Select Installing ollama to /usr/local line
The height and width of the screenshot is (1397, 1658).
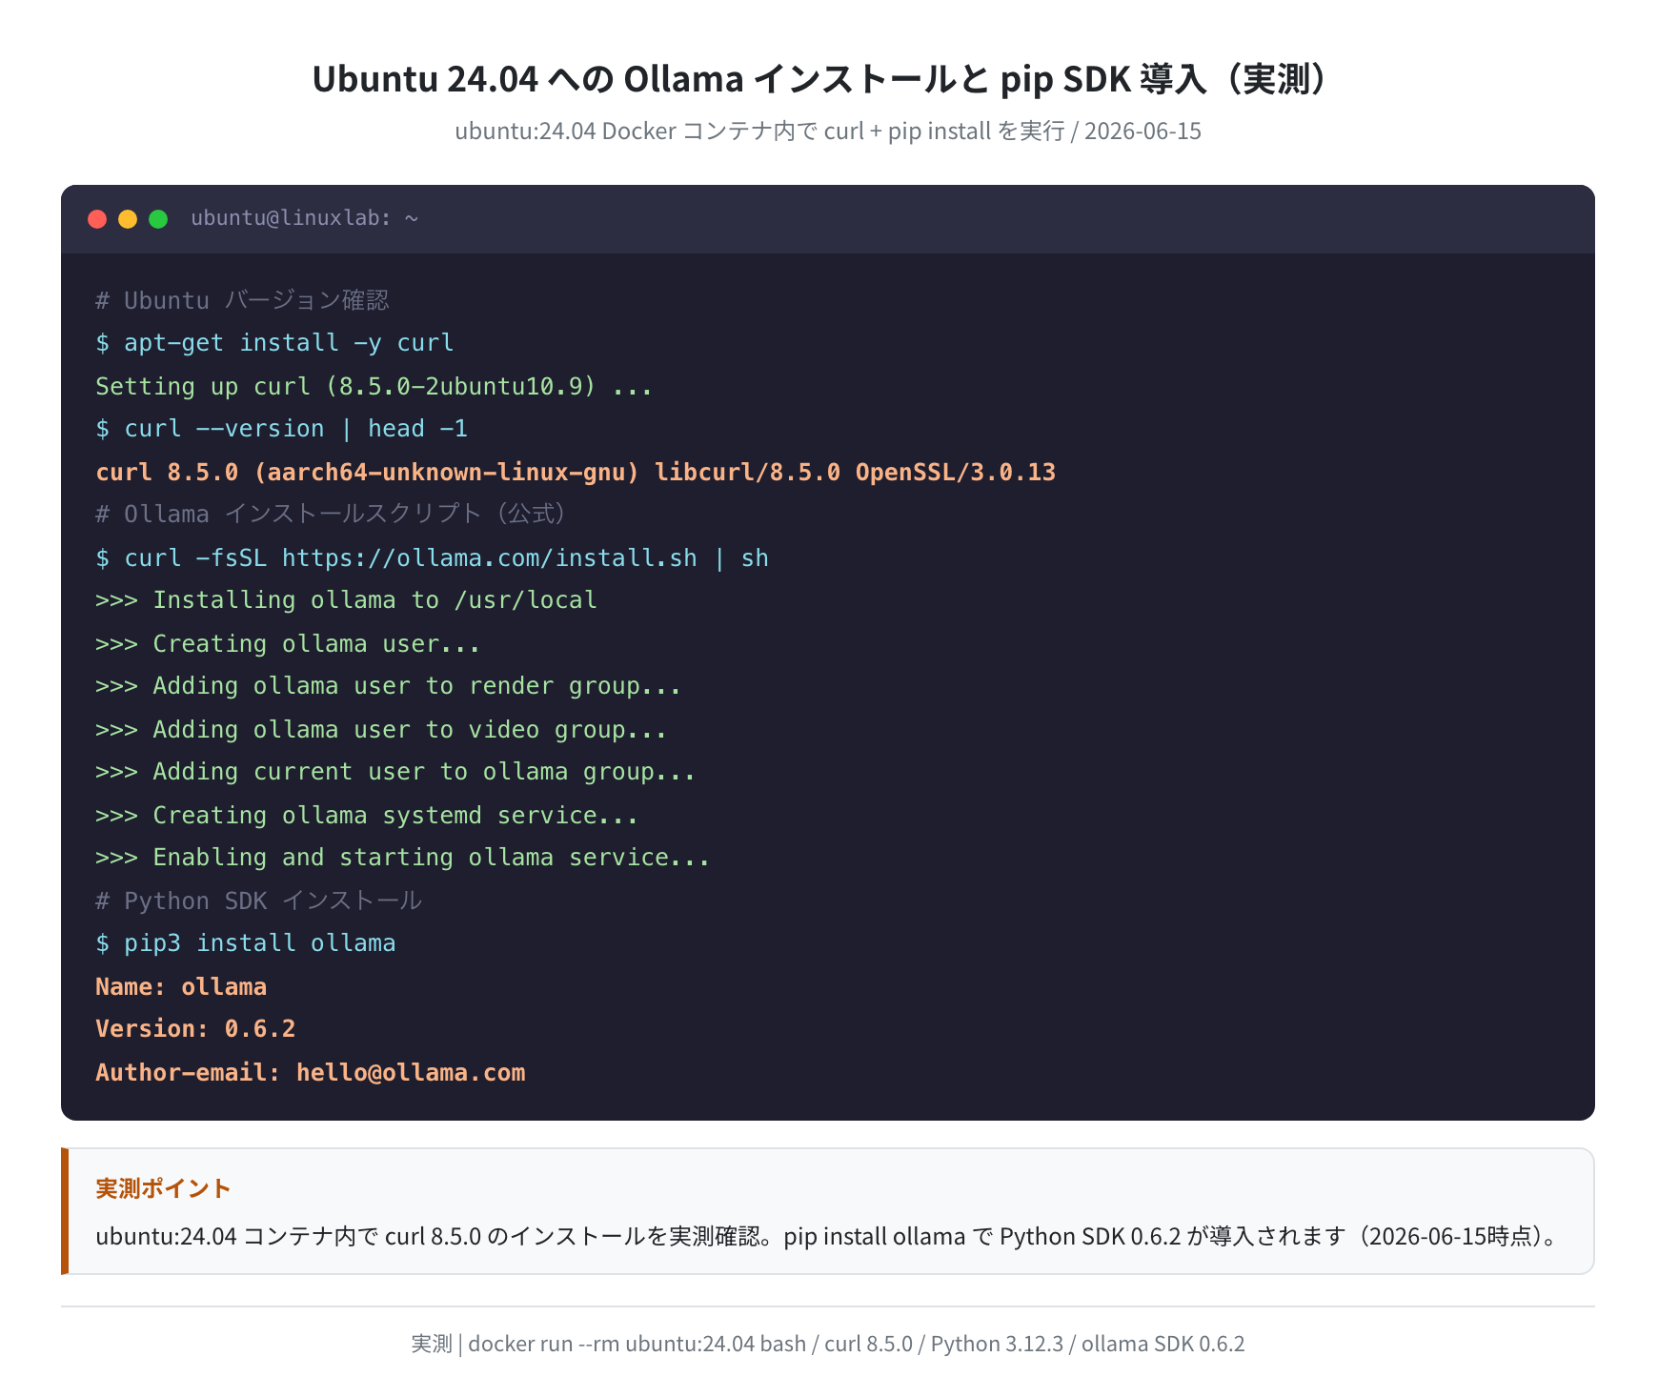(x=346, y=600)
